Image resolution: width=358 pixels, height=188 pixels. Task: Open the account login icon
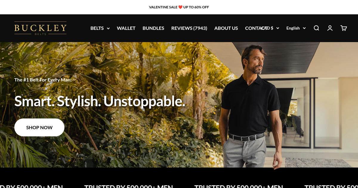330,28
